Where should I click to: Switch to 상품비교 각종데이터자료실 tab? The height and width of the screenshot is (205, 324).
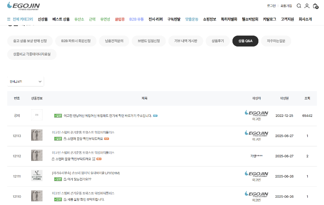[32, 54]
